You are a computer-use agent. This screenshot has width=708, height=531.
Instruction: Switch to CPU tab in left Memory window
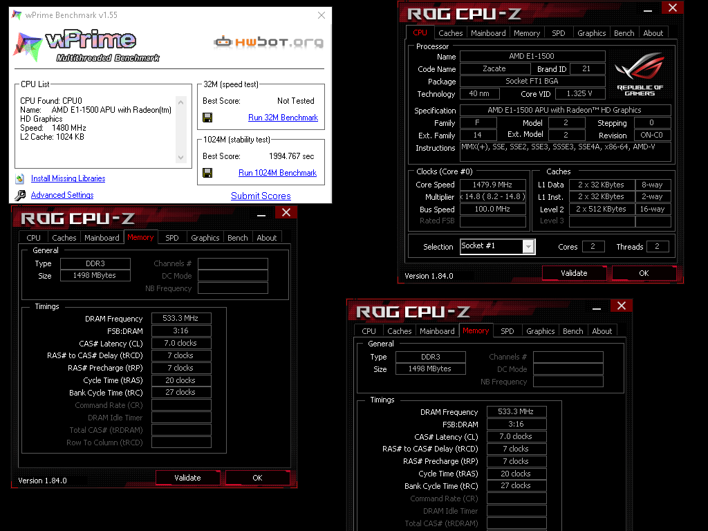click(33, 238)
